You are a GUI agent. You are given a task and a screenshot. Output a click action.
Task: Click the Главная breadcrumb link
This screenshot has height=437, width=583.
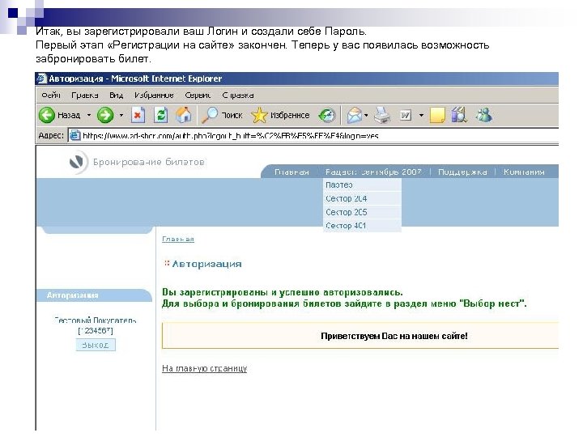pos(178,239)
